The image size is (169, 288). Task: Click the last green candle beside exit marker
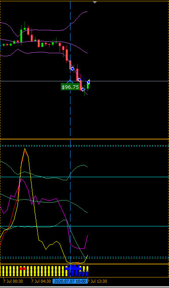pyautogui.click(x=88, y=86)
